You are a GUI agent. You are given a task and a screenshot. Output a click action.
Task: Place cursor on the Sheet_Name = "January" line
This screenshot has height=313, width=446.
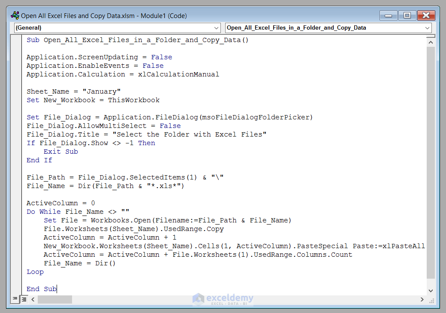coord(73,91)
